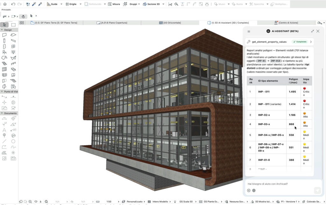Click the scissors trim icon
The width and height of the screenshot is (326, 205).
pyautogui.click(x=170, y=4)
